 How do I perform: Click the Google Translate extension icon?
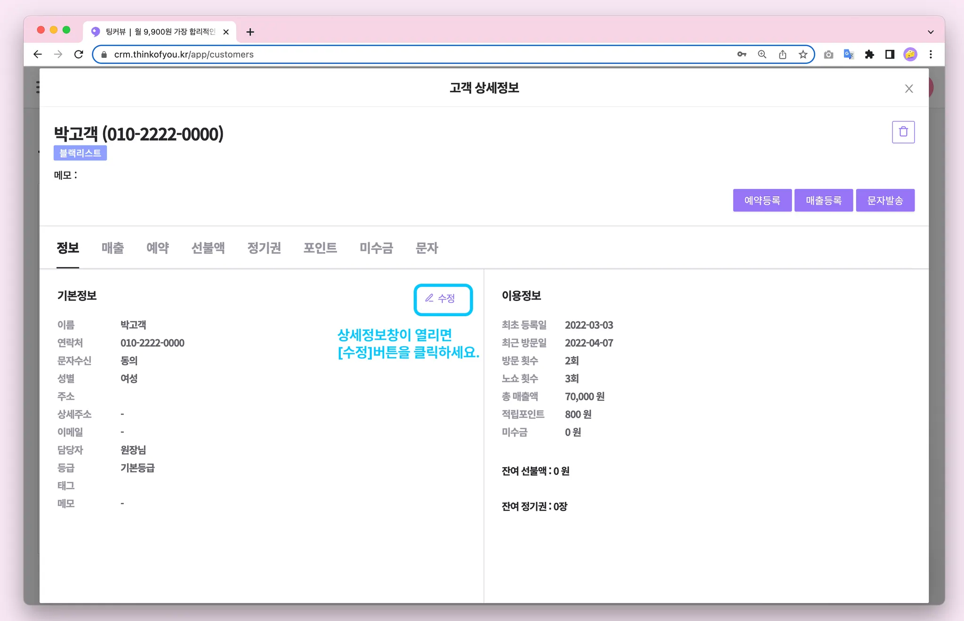[848, 55]
